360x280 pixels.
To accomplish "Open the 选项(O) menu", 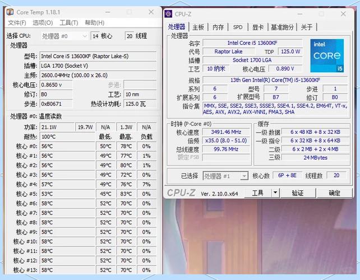I will (43, 23).
